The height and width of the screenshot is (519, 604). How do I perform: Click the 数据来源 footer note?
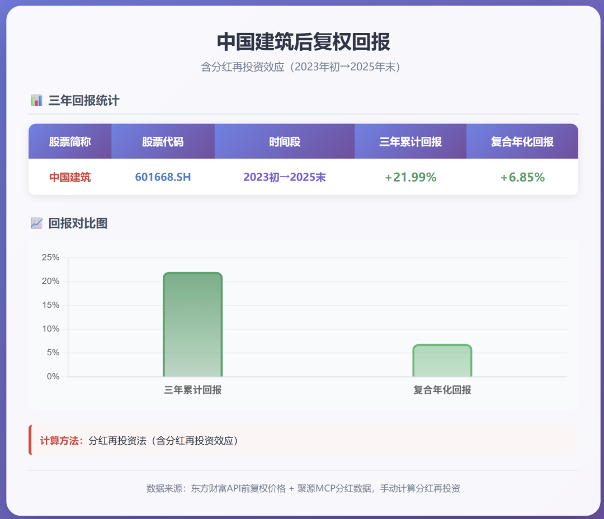pos(303,488)
